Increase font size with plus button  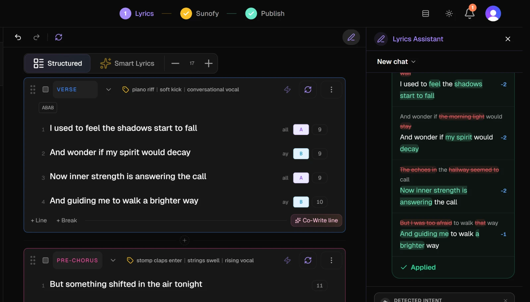208,64
